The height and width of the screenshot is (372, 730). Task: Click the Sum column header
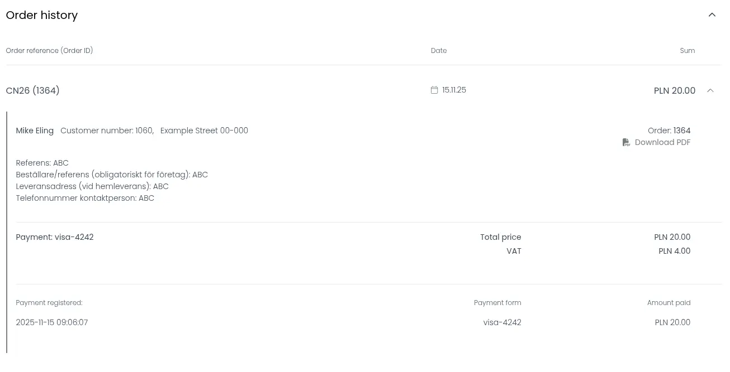(x=687, y=50)
